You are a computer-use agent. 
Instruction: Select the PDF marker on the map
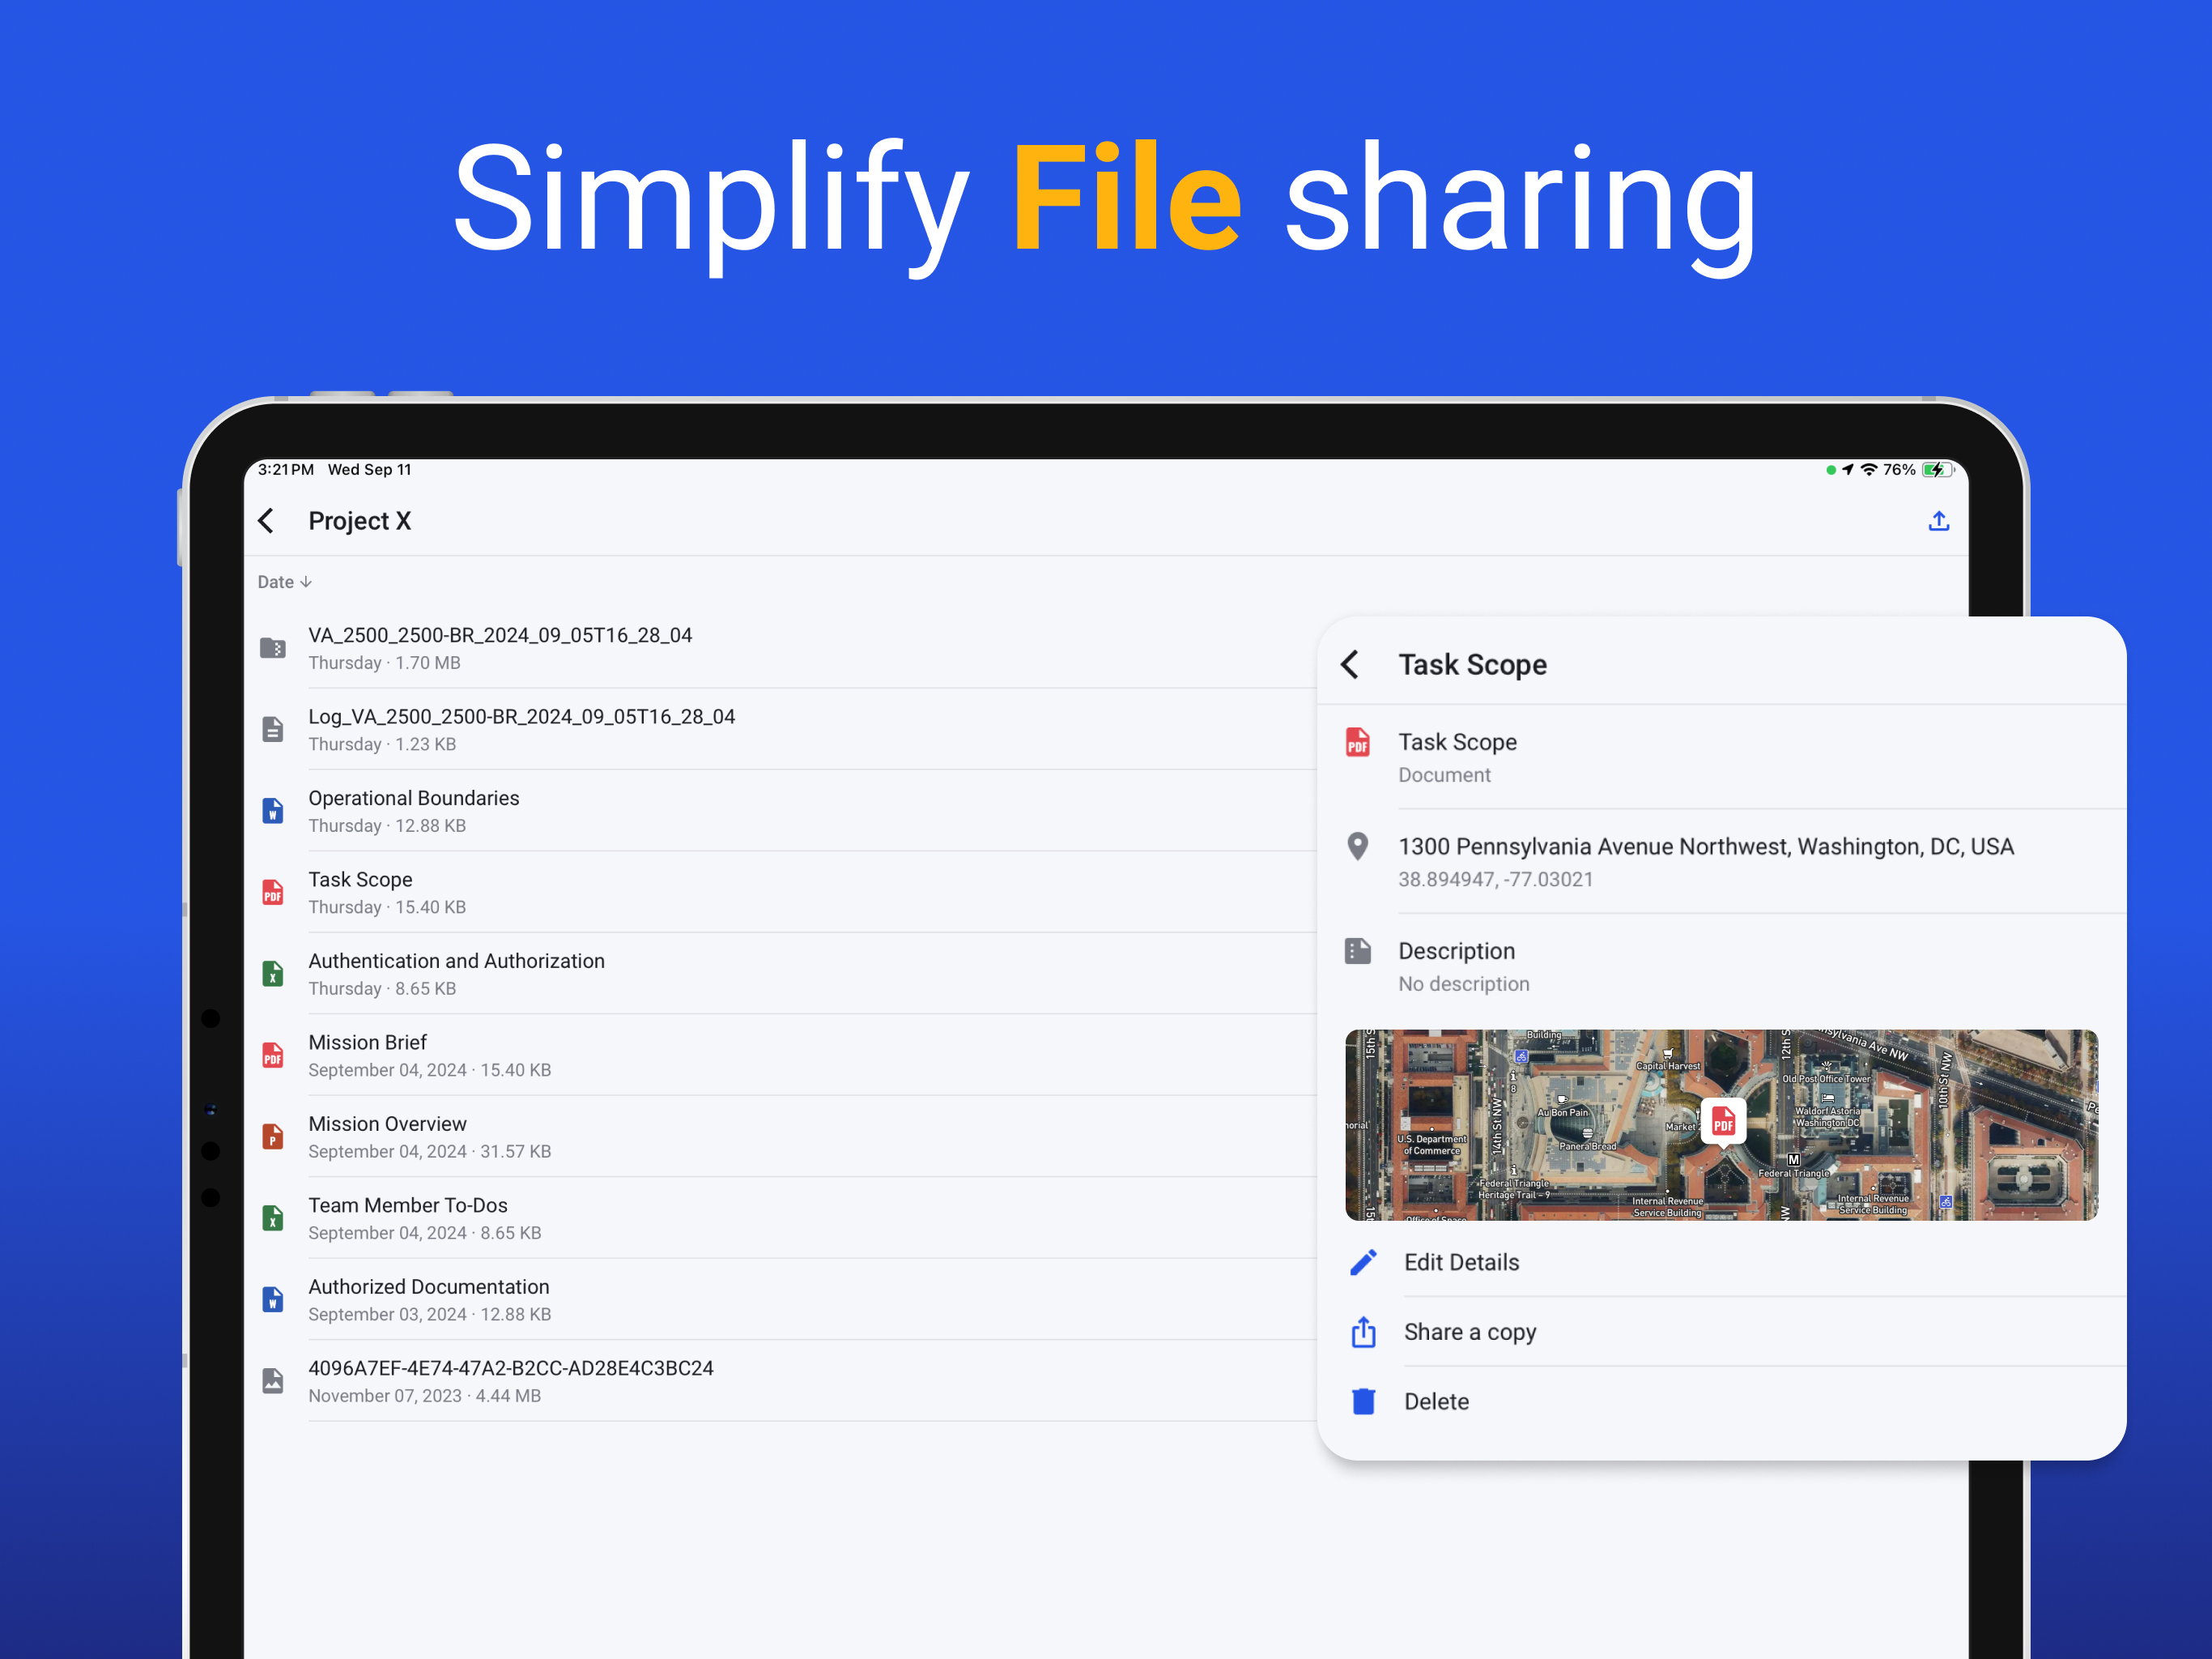(x=1723, y=1123)
